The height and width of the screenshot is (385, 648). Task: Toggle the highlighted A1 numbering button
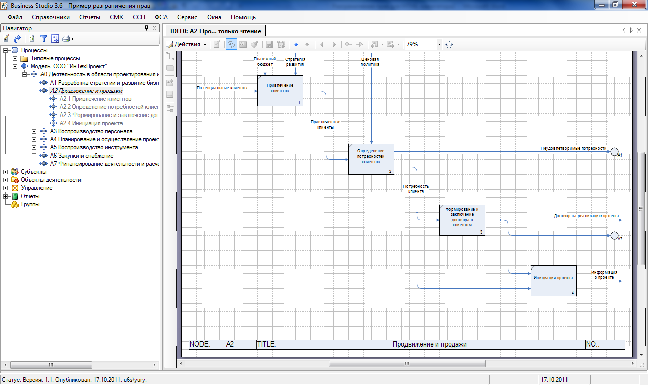231,44
